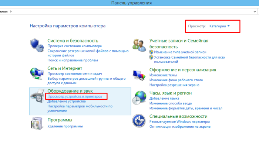Click Изменение фона рабочего стола link
This screenshot has width=259, height=144.
[x=176, y=80]
